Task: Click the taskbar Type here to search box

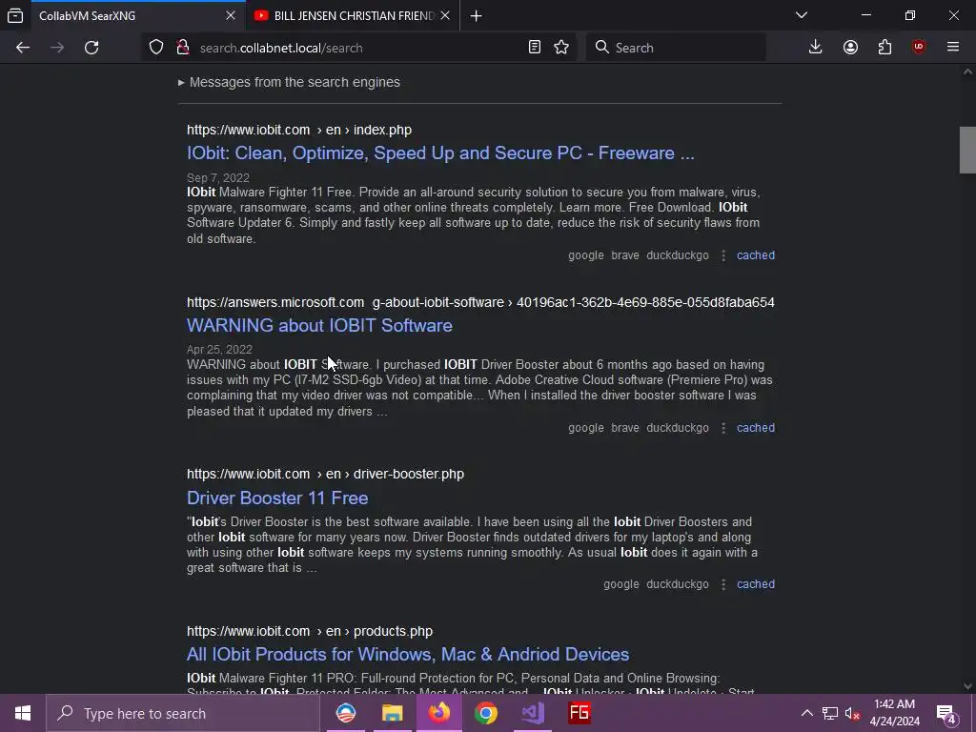Action: (x=182, y=713)
